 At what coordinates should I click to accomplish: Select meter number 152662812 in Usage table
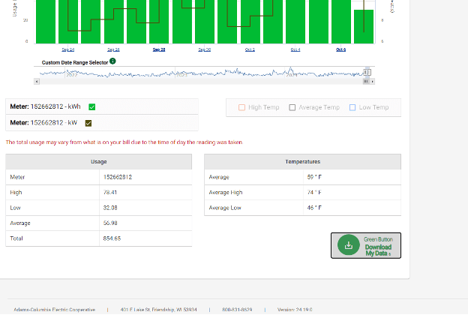click(x=118, y=177)
